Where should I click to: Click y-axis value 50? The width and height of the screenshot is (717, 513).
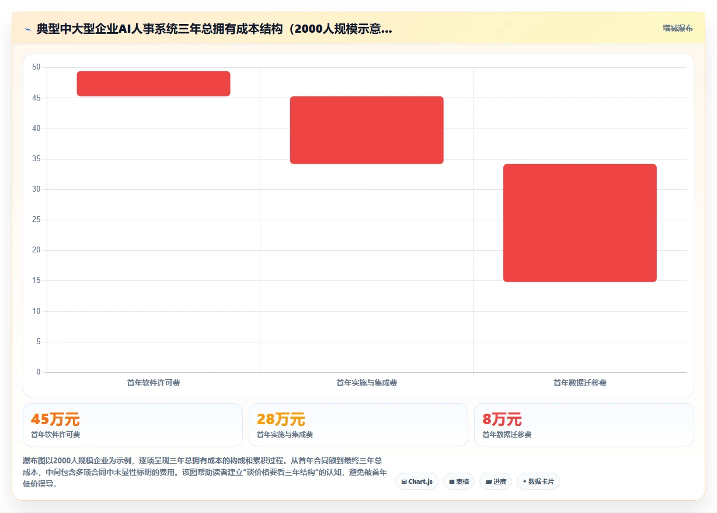(x=36, y=67)
